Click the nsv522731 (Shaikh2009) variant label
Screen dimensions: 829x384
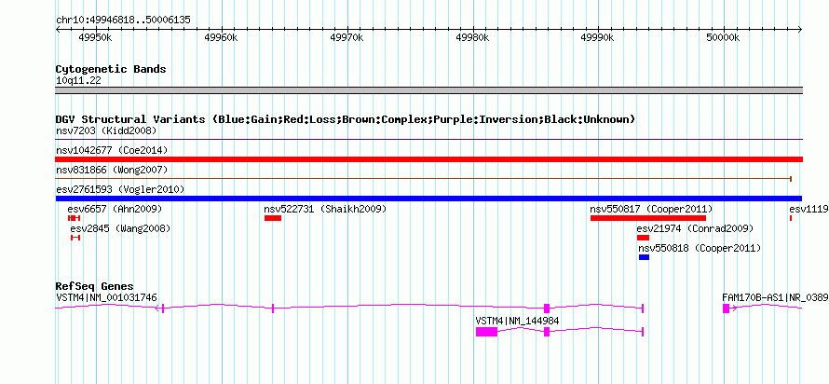[325, 210]
